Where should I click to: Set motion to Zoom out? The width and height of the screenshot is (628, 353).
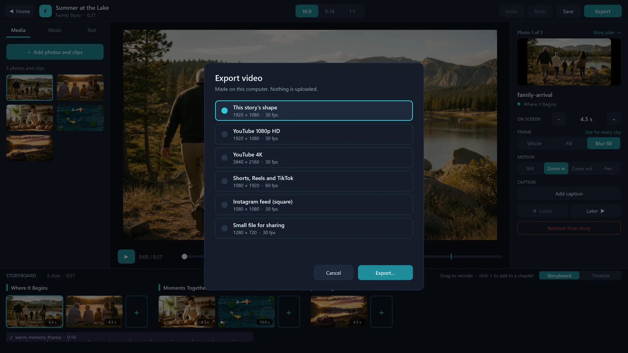[582, 169]
